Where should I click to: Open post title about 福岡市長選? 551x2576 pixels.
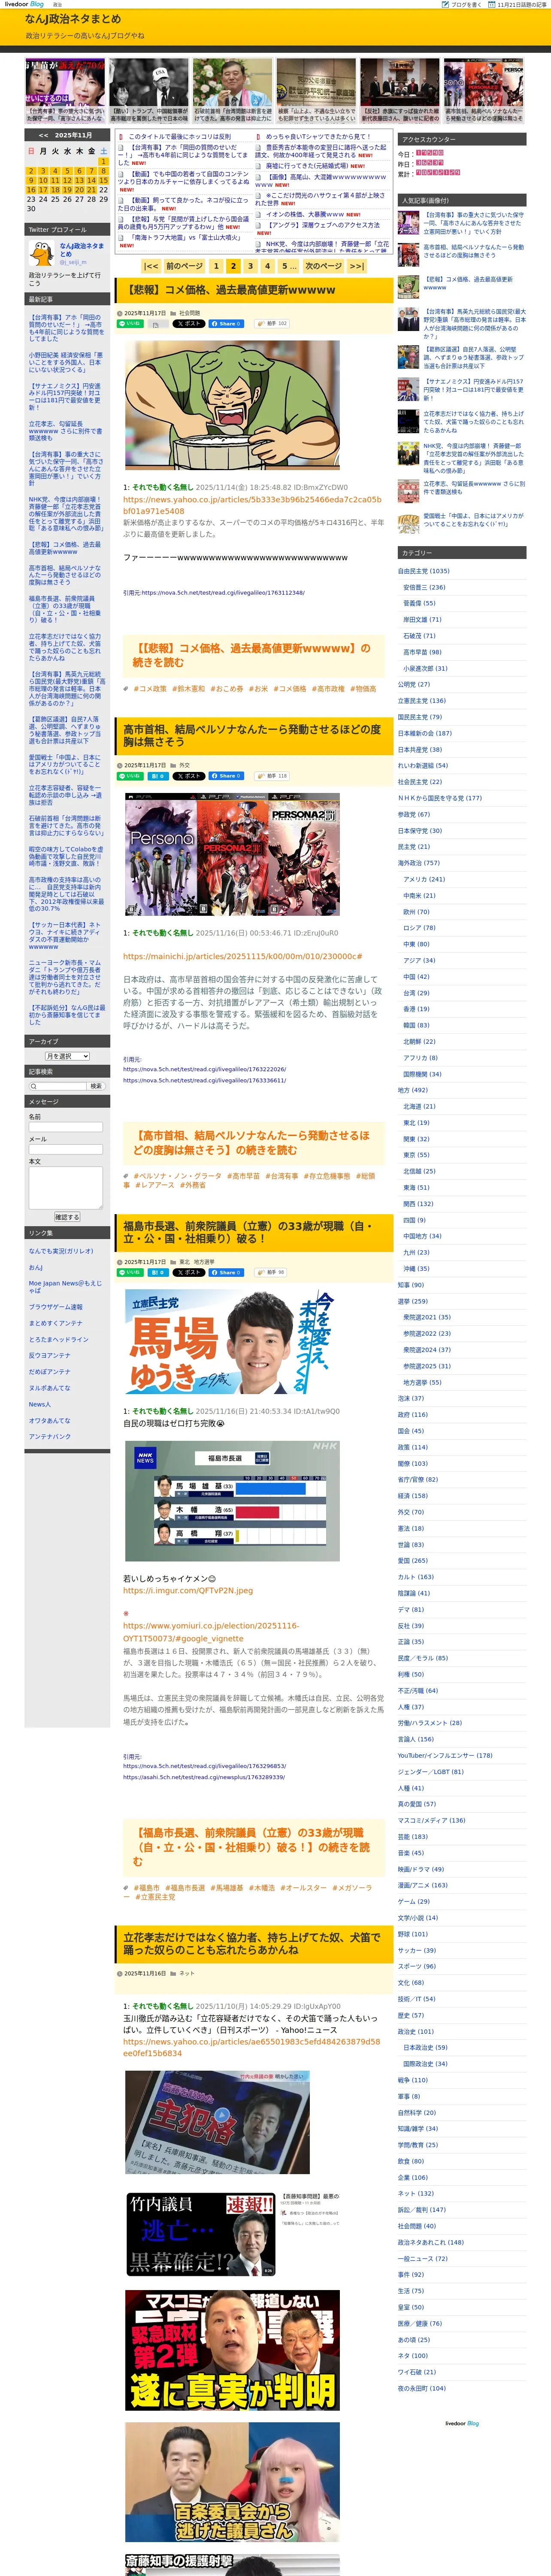point(248,1232)
